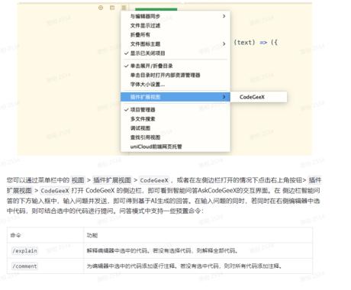Click the description starting 为编辑器中选中的代码添加
The width and height of the screenshot is (351, 290).
pos(185,266)
